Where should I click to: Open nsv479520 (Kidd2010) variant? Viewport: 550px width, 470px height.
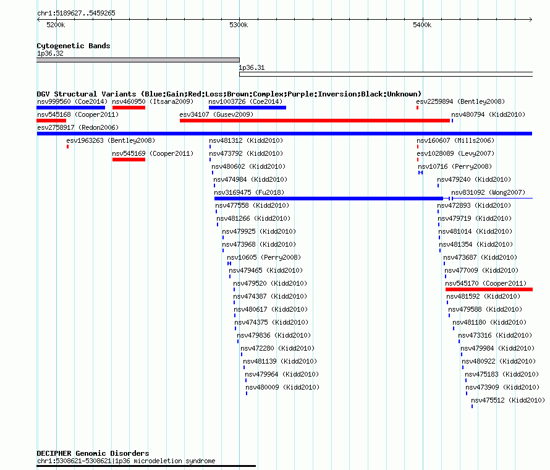270,283
